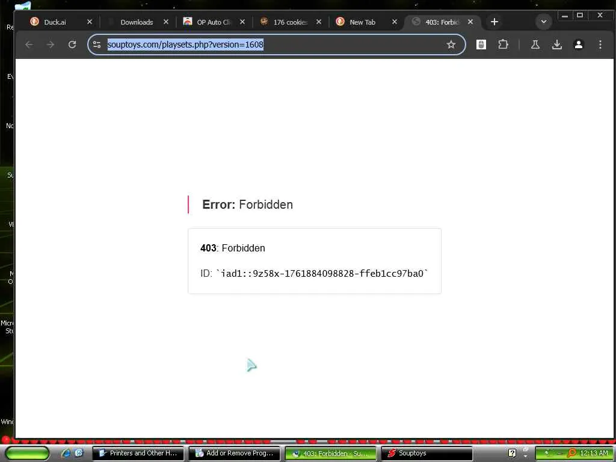The width and height of the screenshot is (616, 462).
Task: Click the souptoys.com address bar URL
Action: [185, 45]
